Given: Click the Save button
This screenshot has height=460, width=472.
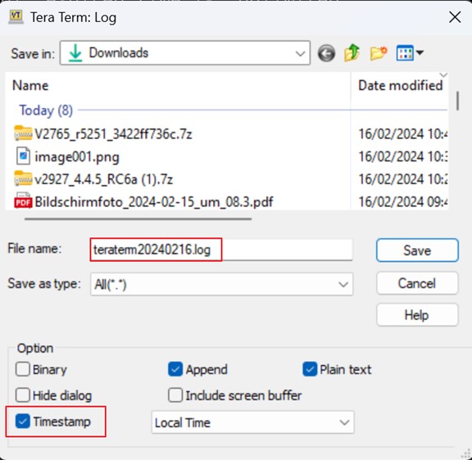Looking at the screenshot, I should (x=417, y=250).
